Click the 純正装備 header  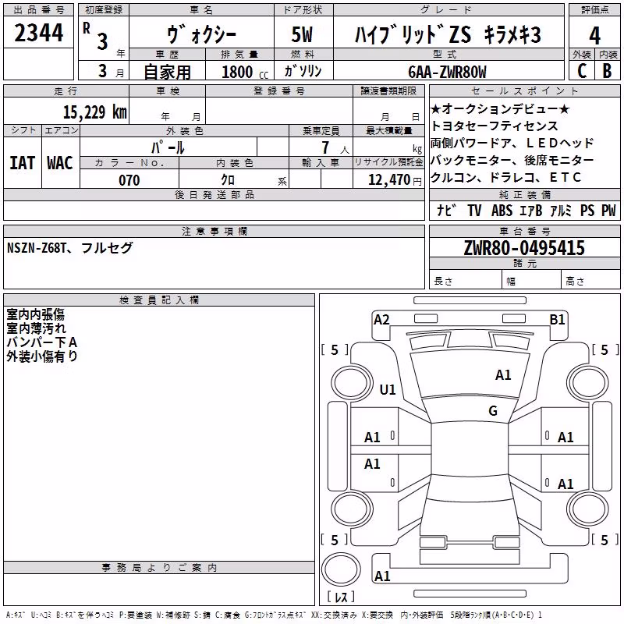tap(524, 194)
